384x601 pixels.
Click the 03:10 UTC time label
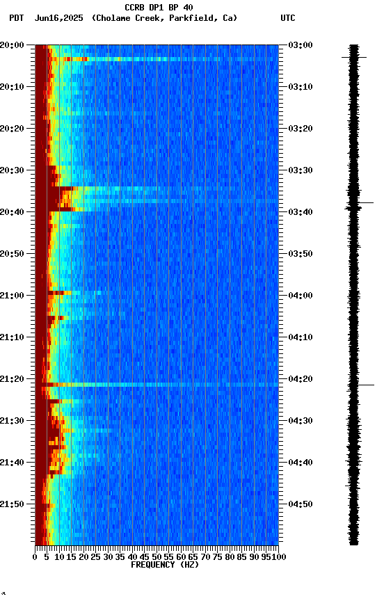301,87
